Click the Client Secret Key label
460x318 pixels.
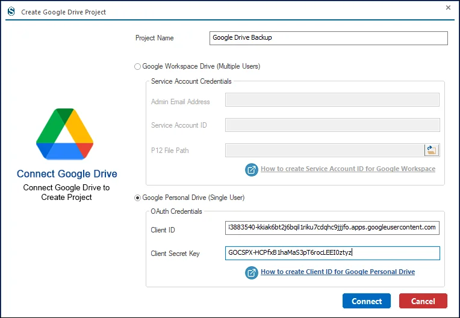point(175,254)
